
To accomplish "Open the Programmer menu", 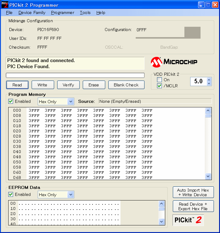I will click(63, 13).
